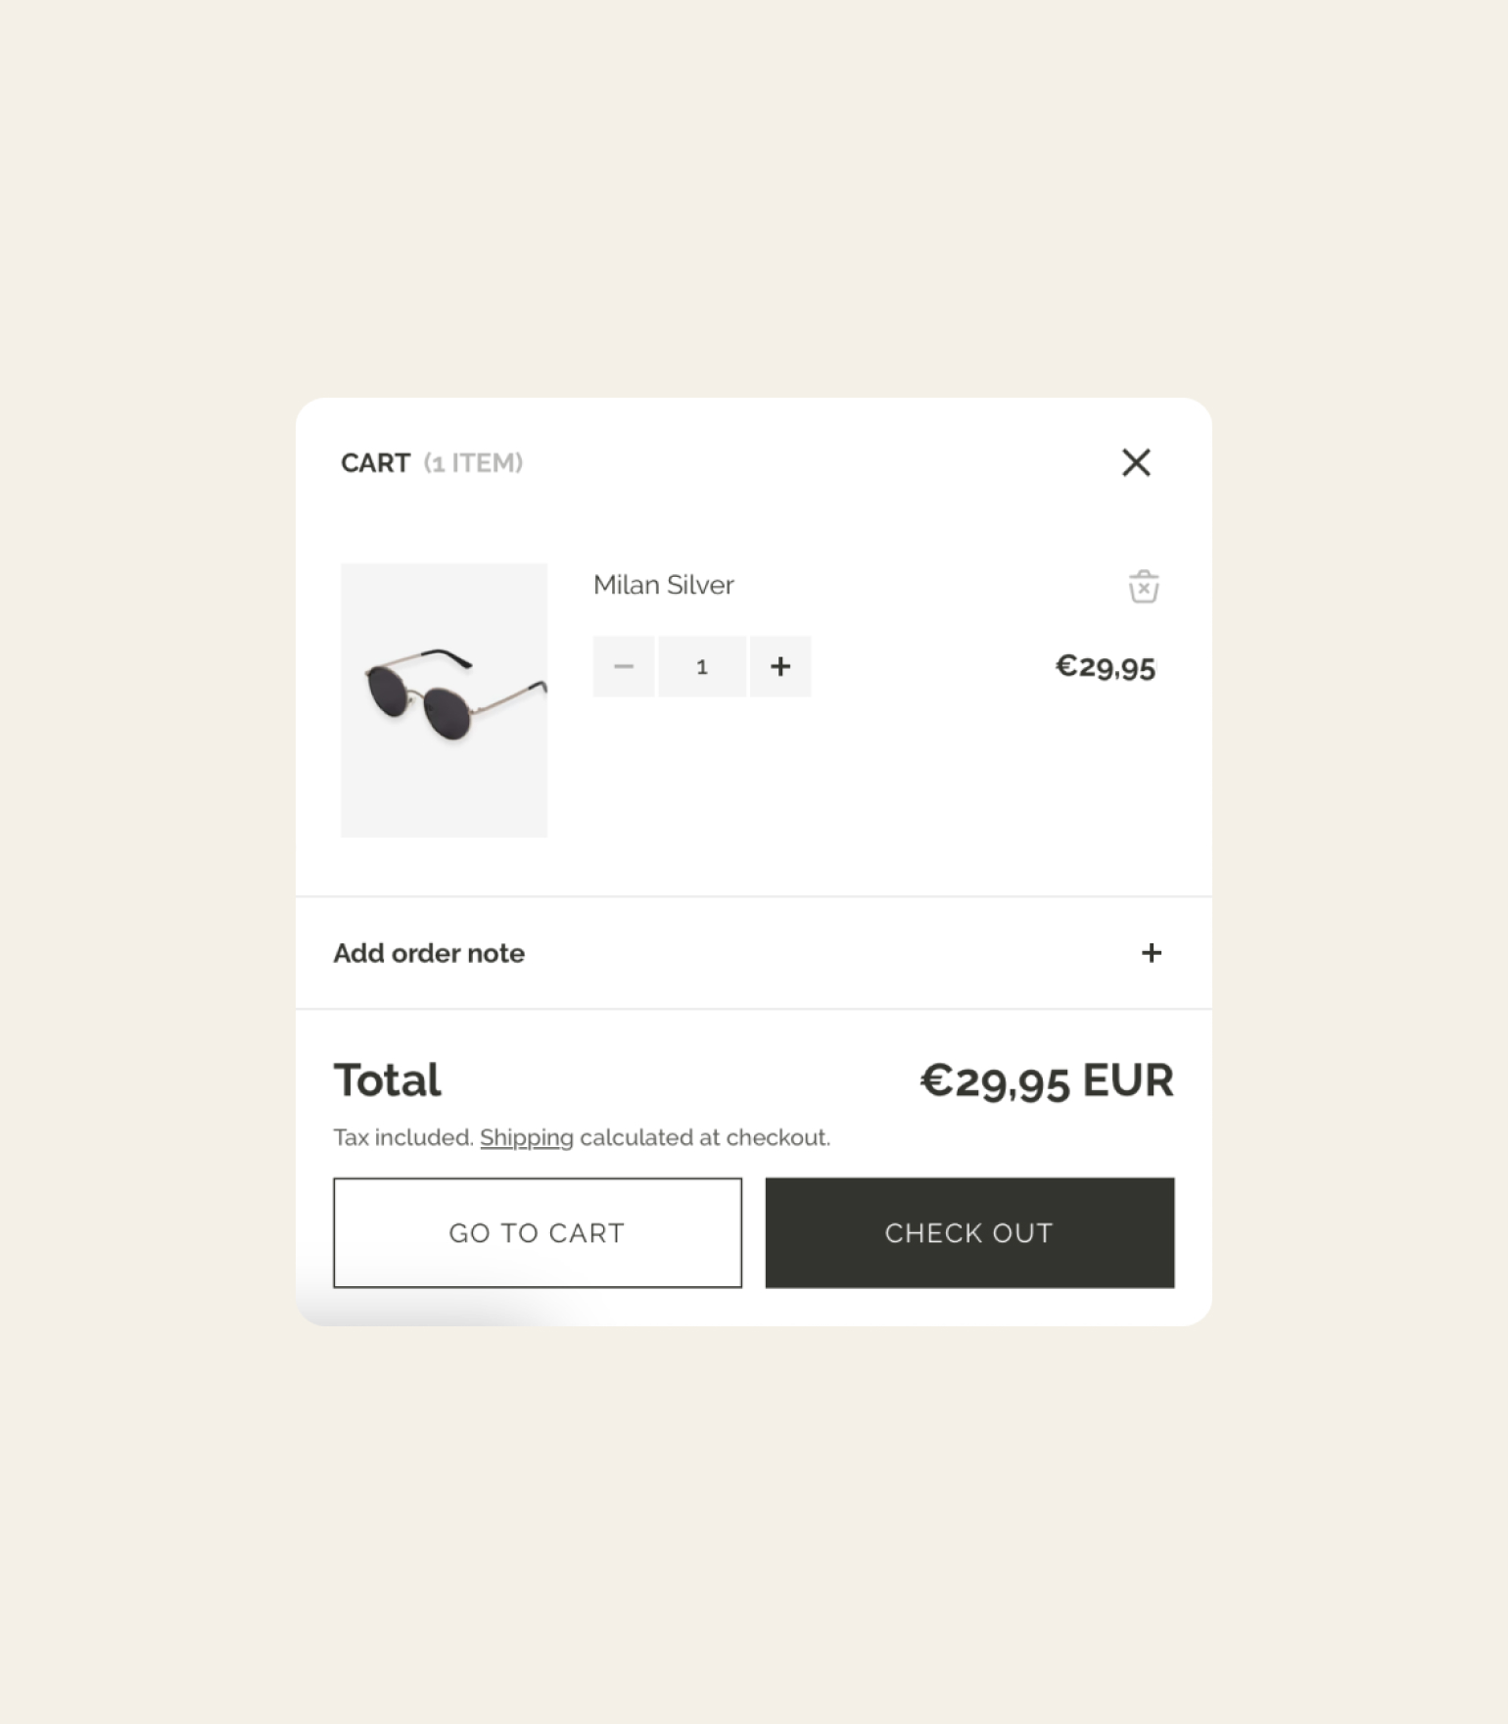Remove Milan Silver using the trash icon

(x=1143, y=586)
